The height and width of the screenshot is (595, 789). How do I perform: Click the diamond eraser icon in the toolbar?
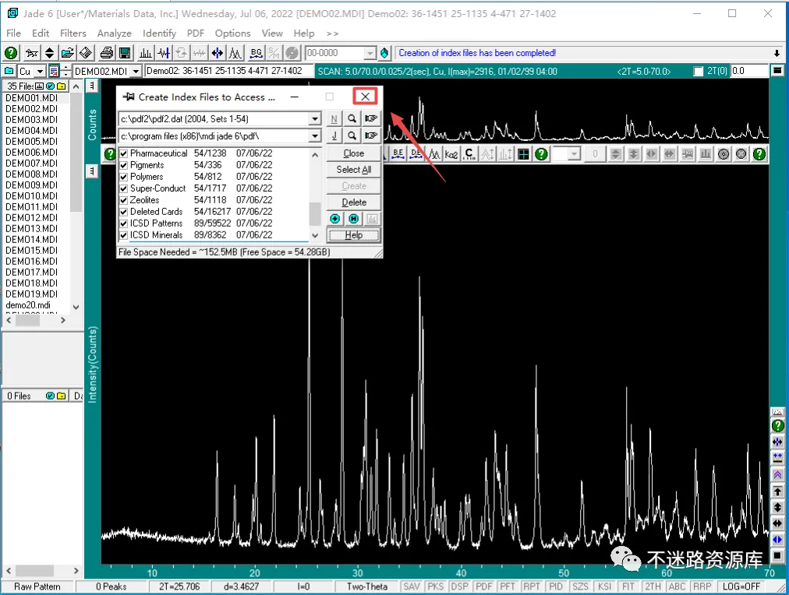pyautogui.click(x=86, y=53)
